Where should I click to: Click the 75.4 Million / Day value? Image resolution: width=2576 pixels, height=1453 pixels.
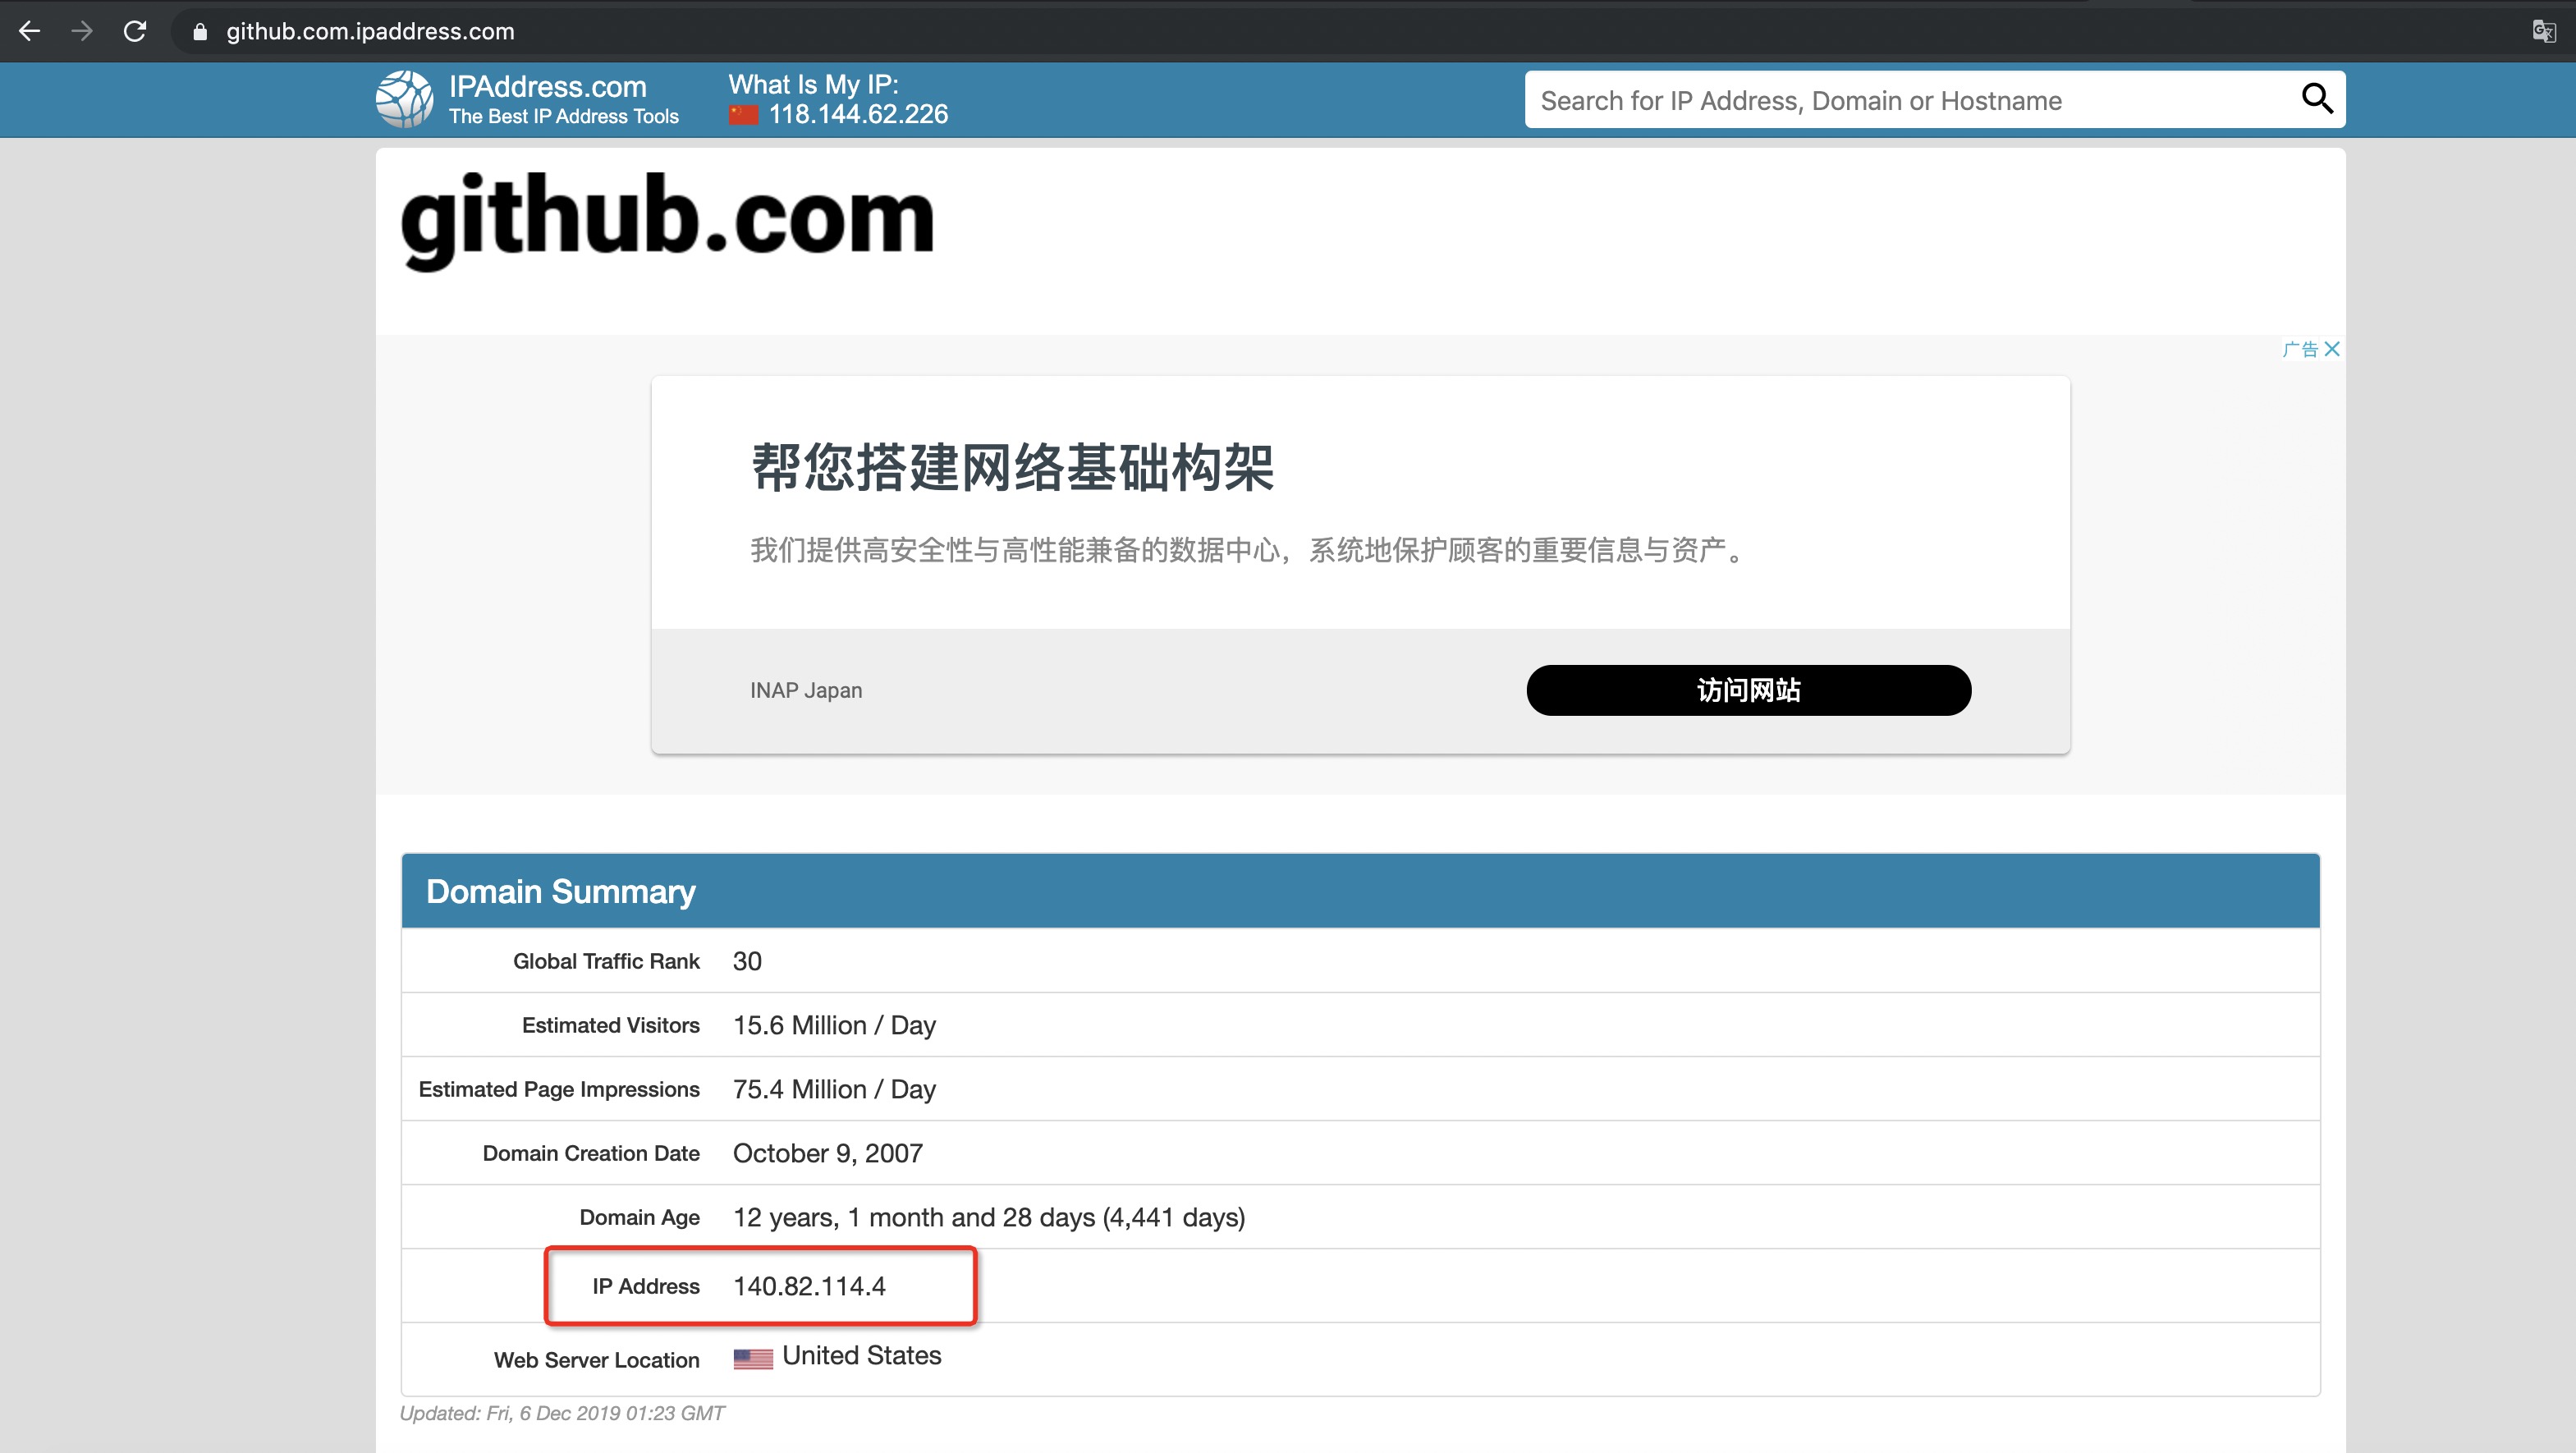pos(834,1089)
